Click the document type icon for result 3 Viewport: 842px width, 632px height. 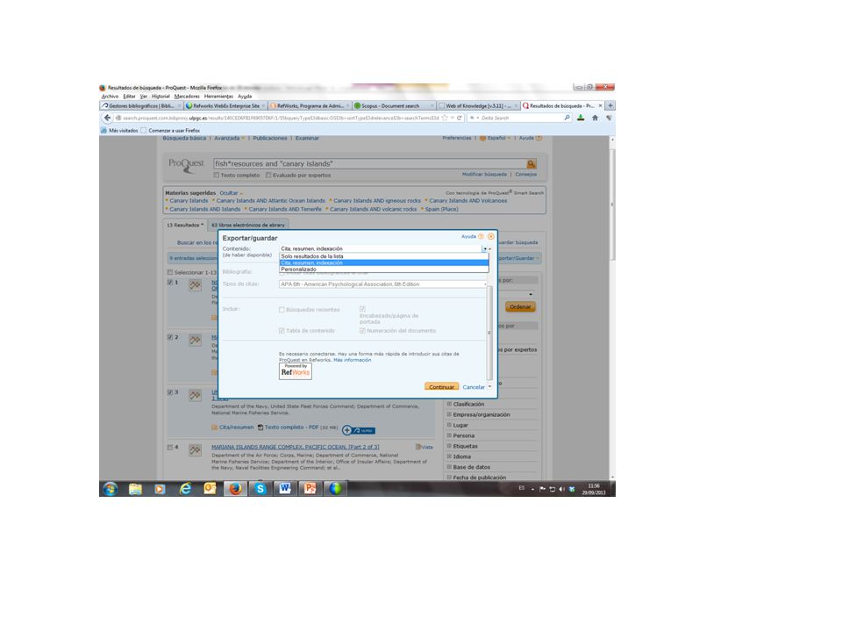(195, 395)
